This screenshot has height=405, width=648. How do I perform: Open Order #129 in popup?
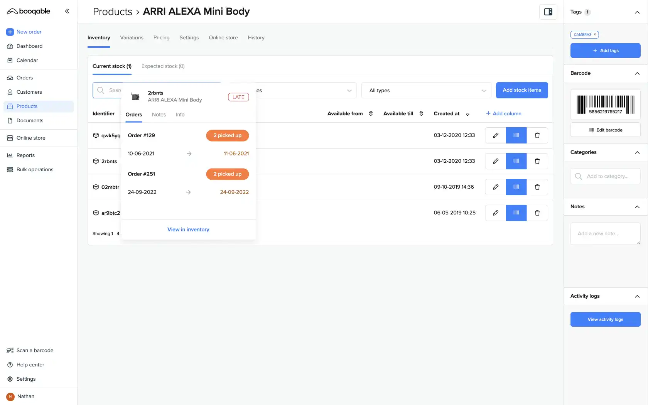coord(142,135)
